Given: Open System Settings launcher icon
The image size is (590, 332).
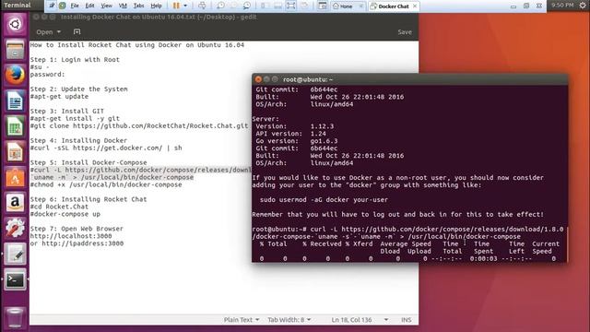Looking at the screenshot, I should [x=15, y=228].
